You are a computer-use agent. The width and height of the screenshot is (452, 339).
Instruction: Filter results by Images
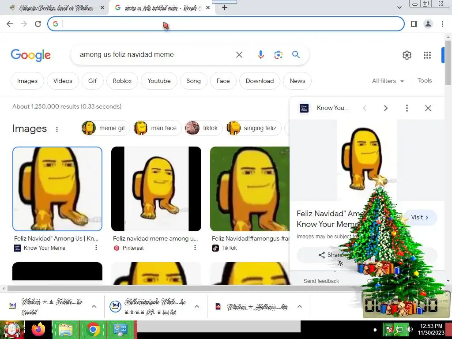point(27,81)
